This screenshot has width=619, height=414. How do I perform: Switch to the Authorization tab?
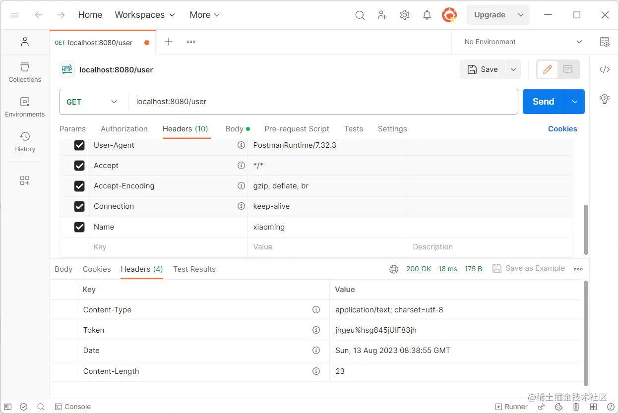coord(124,129)
